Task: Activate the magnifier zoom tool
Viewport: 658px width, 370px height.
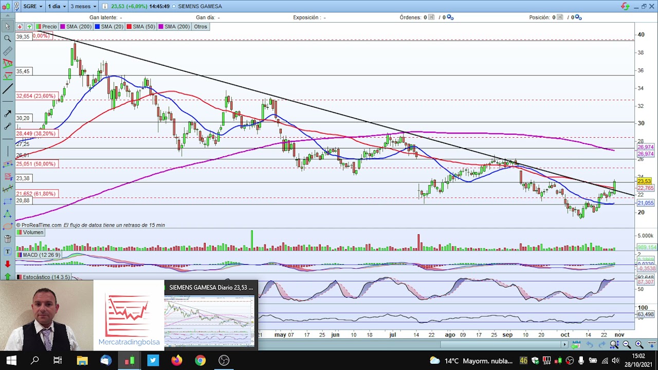Action: [7, 39]
